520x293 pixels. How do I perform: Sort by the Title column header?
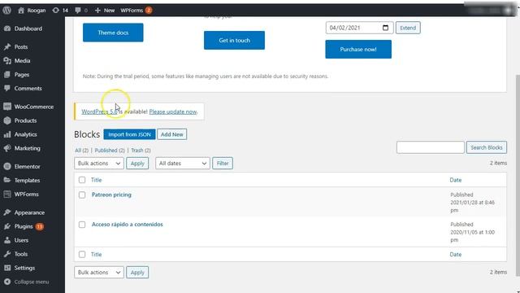[x=96, y=180]
